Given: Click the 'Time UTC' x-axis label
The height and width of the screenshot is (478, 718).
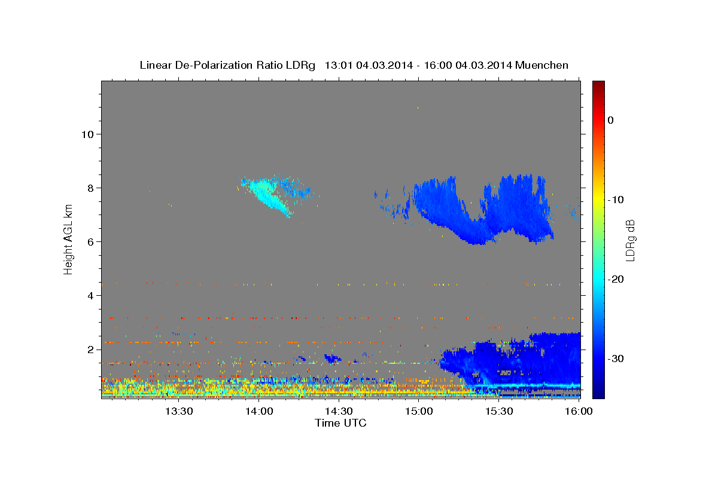Looking at the screenshot, I should pyautogui.click(x=340, y=423).
